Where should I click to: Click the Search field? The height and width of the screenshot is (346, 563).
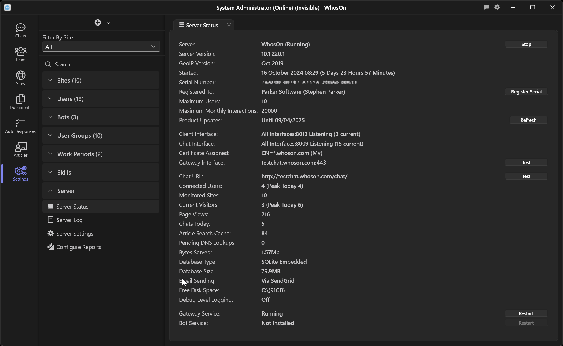tap(101, 64)
